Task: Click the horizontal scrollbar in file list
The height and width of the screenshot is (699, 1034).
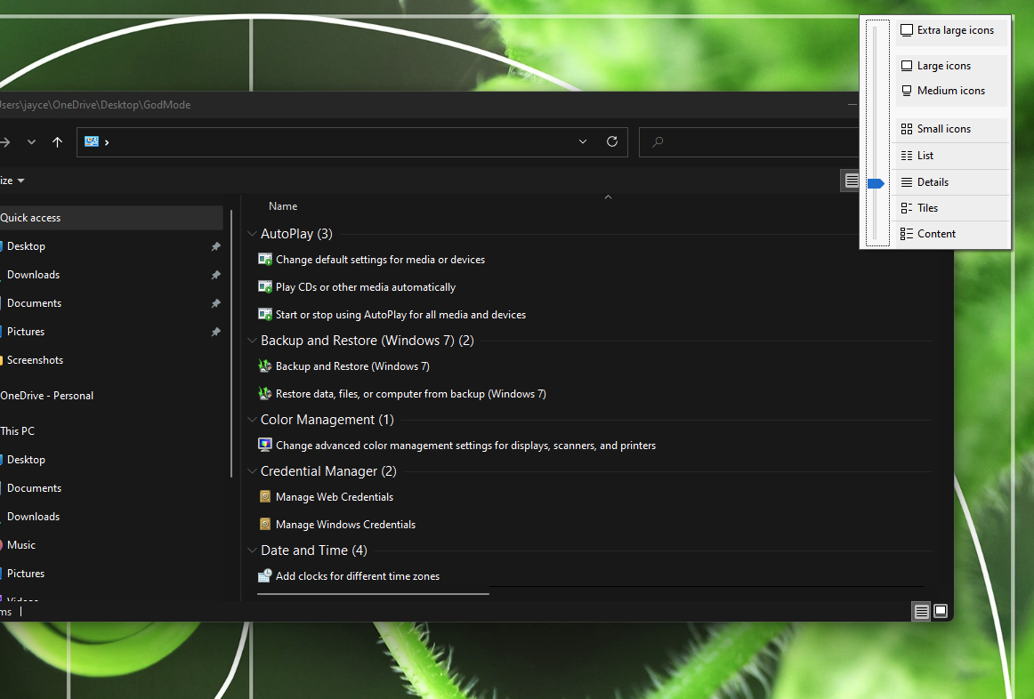Action: click(373, 593)
